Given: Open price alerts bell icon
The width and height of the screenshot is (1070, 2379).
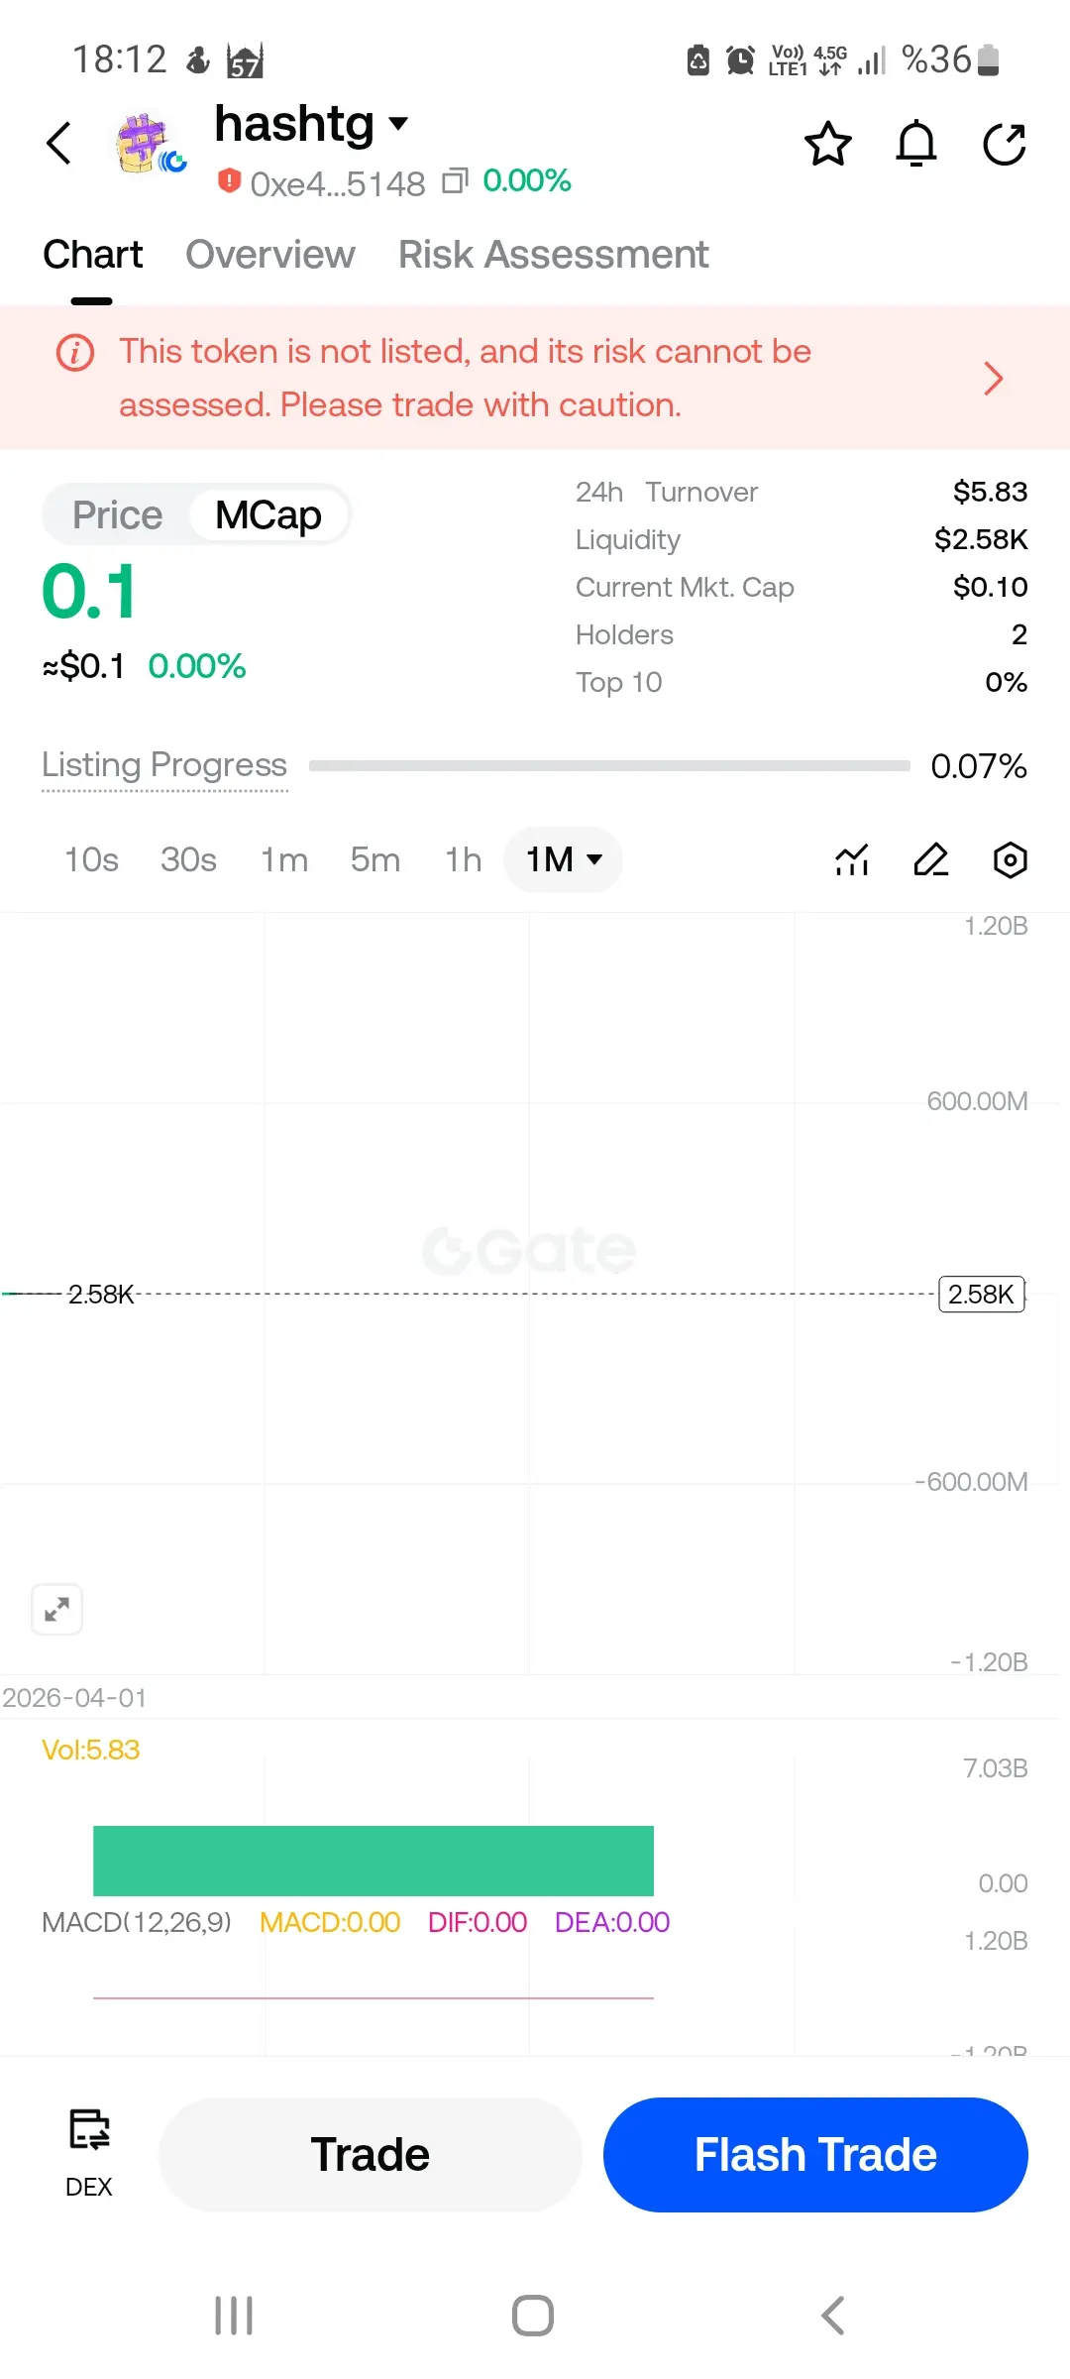Looking at the screenshot, I should (x=915, y=145).
